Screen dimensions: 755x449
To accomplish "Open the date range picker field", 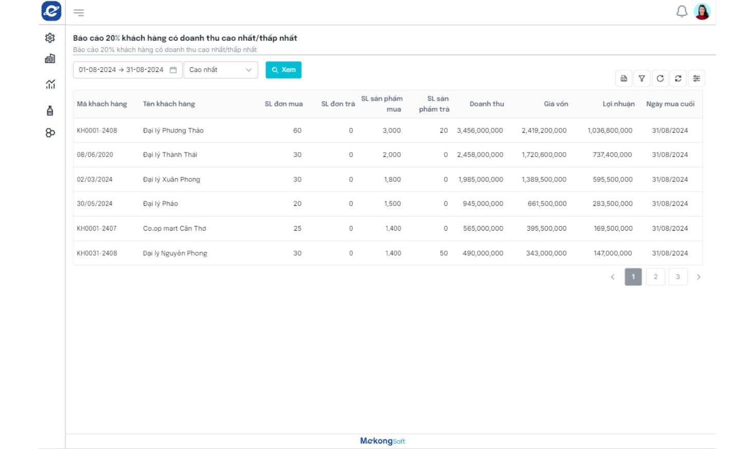I will point(127,70).
